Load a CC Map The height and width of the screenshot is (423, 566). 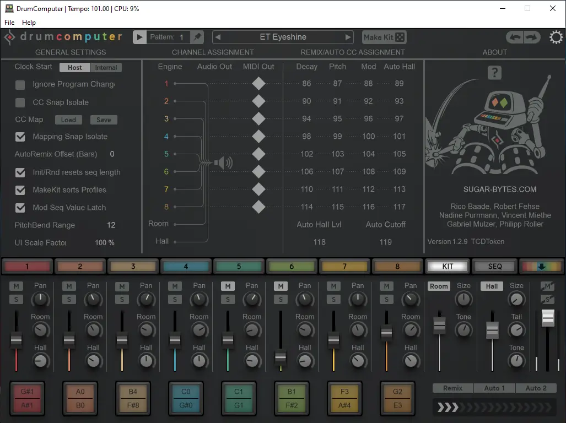coord(68,120)
